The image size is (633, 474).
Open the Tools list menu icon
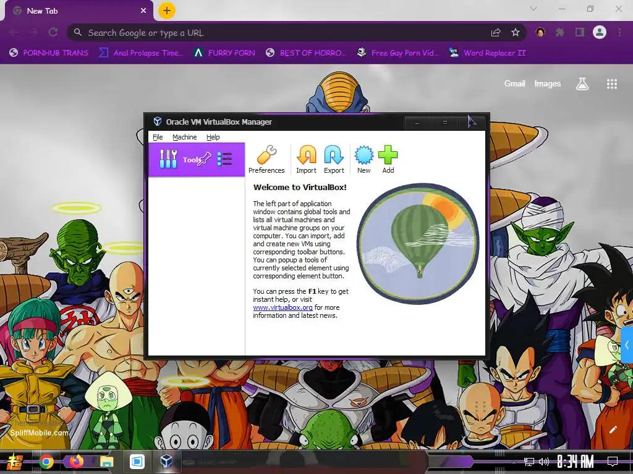224,159
